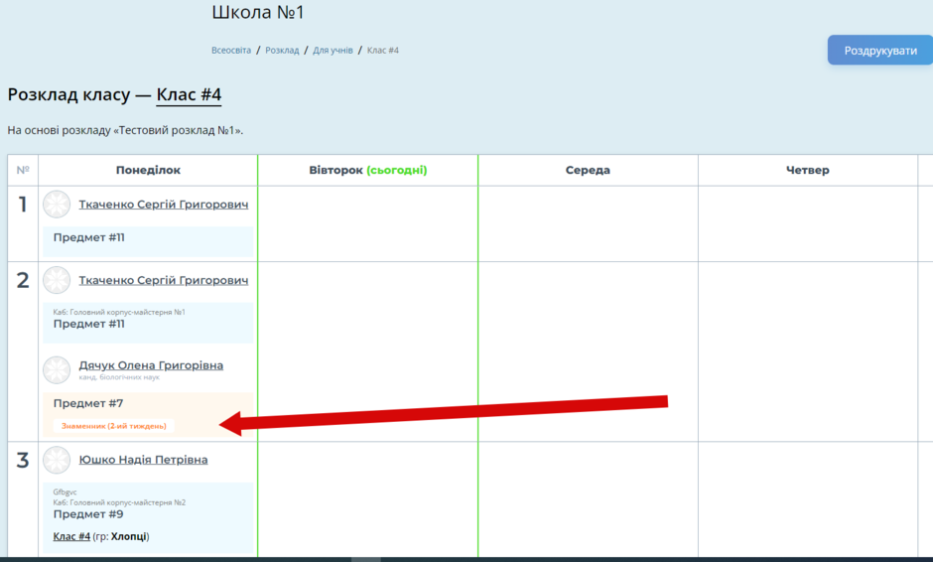Screen dimensions: 933x562
Task: Click the Gfbgvc note in lesson 3
Action: point(65,492)
